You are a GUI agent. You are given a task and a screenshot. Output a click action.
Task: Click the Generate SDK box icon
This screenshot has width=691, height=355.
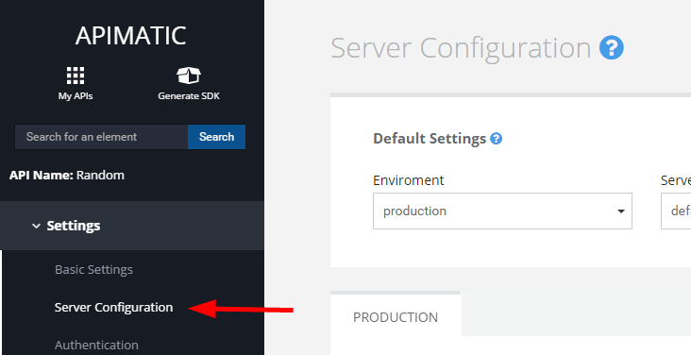(189, 76)
